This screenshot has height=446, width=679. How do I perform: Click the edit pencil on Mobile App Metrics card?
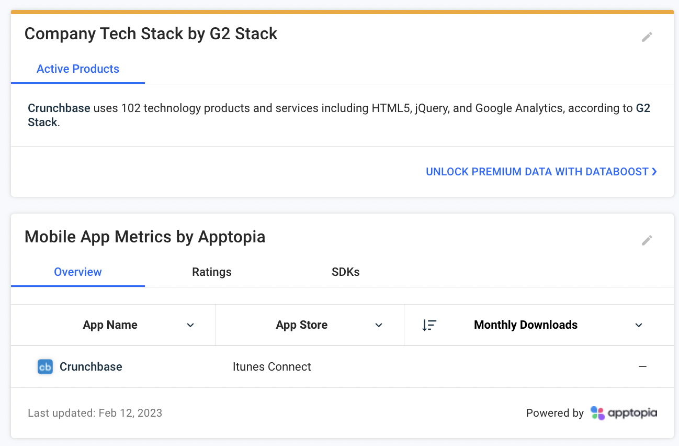tap(647, 240)
